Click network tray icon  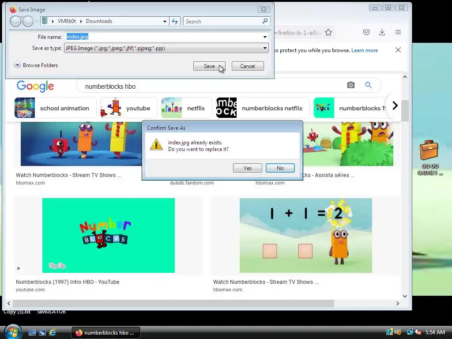[409, 332]
